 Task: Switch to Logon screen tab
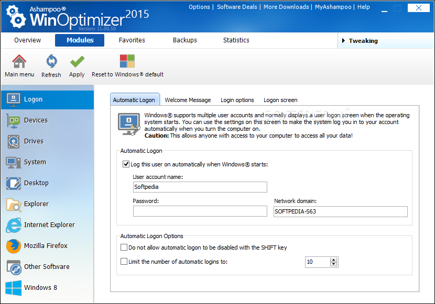(x=280, y=100)
